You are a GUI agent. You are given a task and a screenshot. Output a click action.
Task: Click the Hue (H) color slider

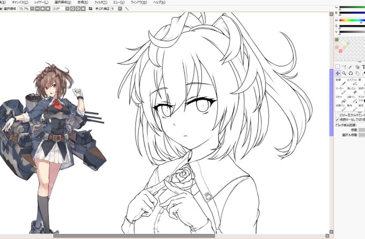click(352, 20)
